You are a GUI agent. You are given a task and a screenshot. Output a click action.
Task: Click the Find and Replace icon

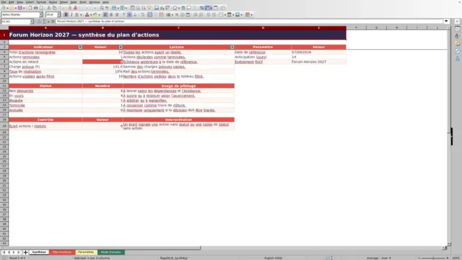pyautogui.click(x=101, y=8)
